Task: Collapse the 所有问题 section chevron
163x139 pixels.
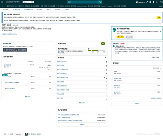Action: [105, 58]
